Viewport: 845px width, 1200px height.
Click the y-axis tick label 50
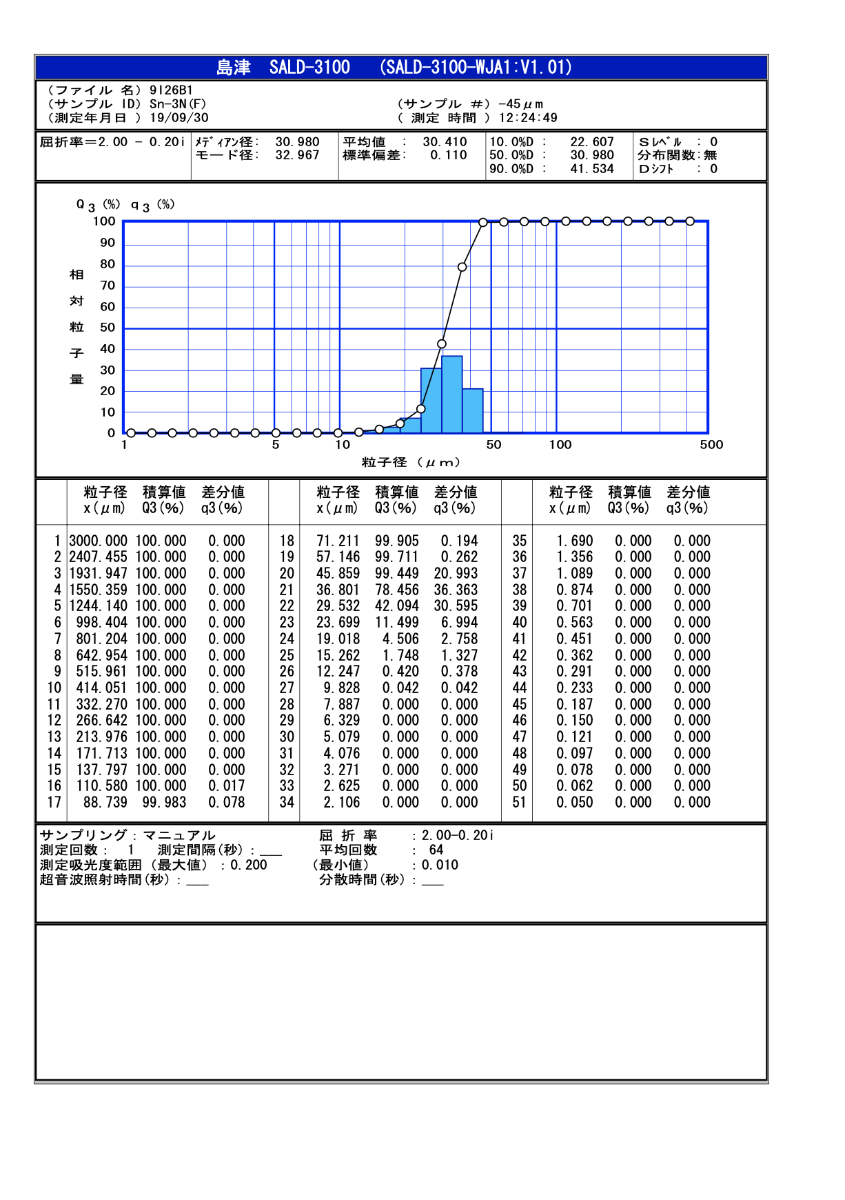pos(108,328)
